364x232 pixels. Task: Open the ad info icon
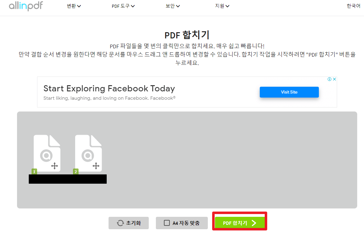(329, 79)
